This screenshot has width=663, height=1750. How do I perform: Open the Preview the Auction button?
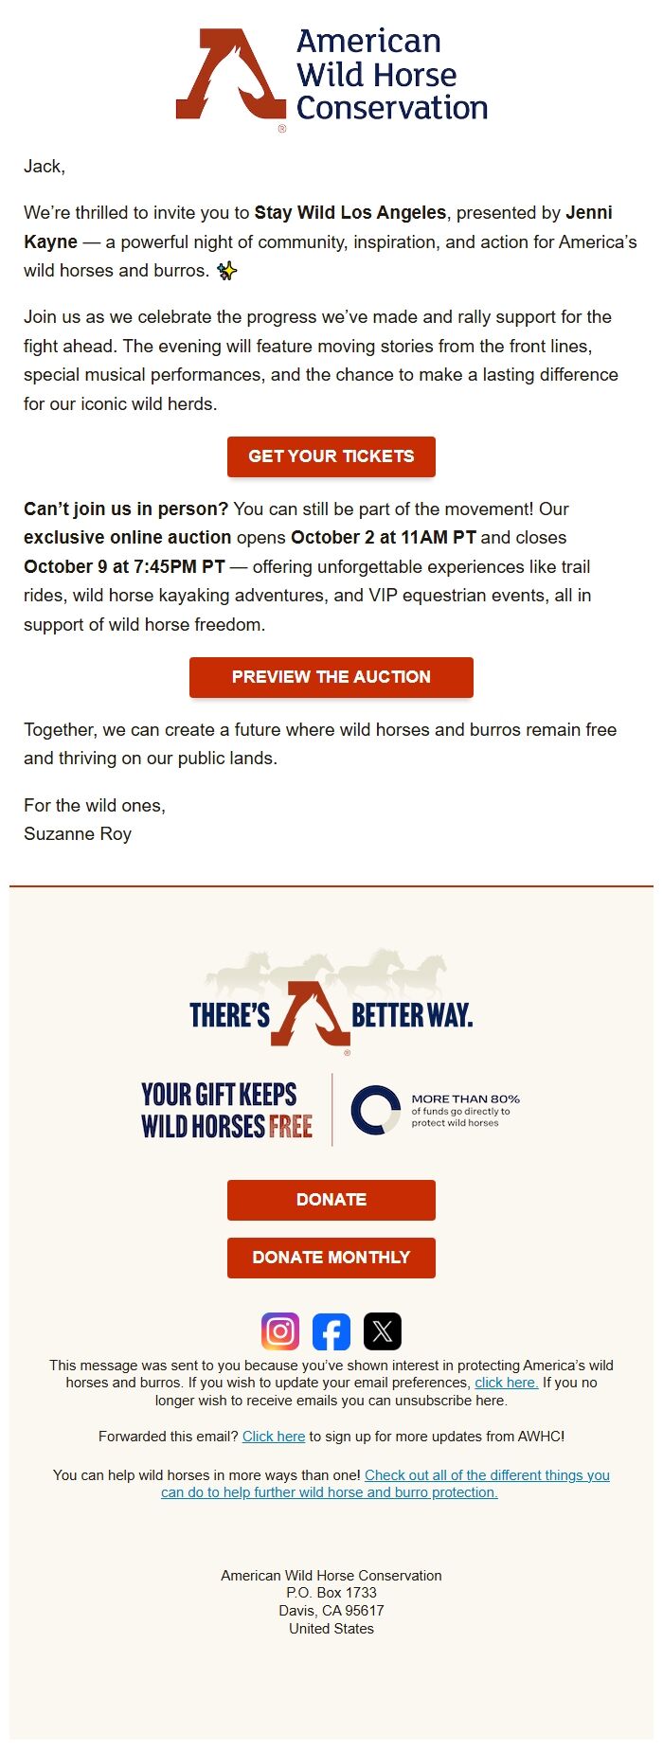tap(331, 677)
